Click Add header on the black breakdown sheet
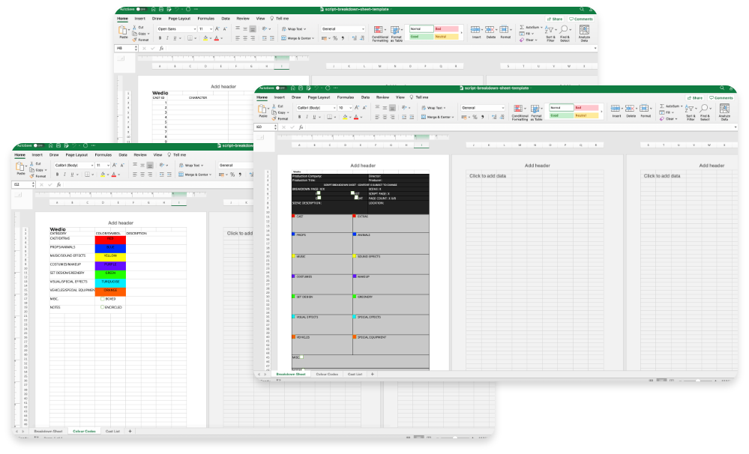749x454 pixels. tap(363, 166)
